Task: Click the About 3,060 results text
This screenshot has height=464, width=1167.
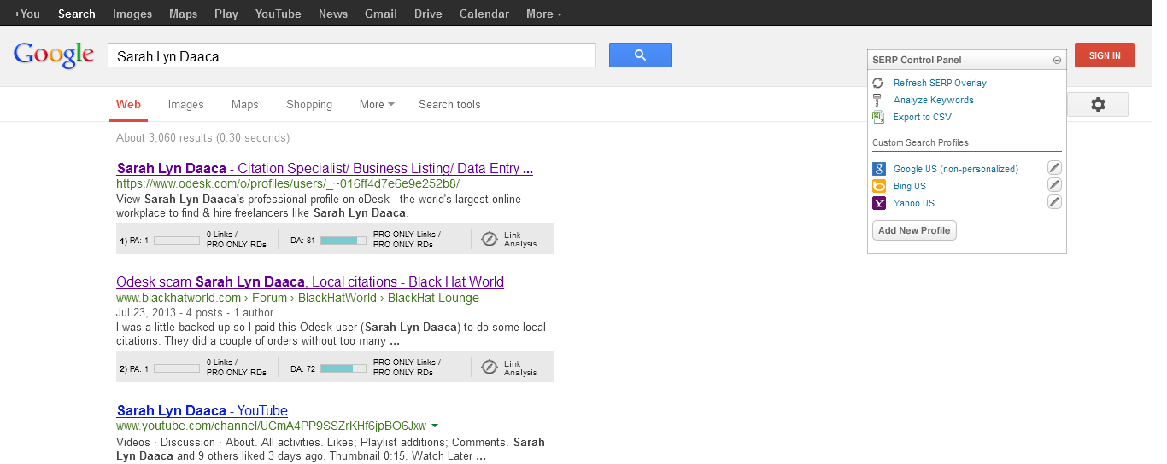Action: pyautogui.click(x=202, y=137)
